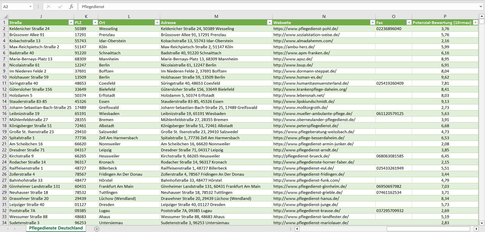Screen dimensions: 485x232
Task: Open filter for Potenzial-Bewertung column
Action: click(x=475, y=22)
